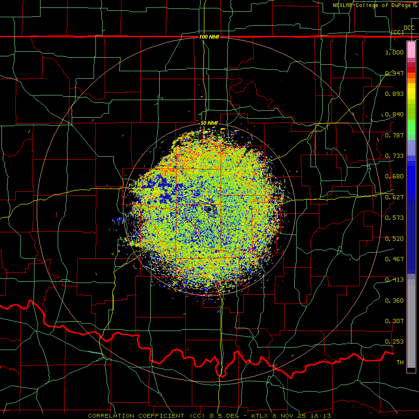This screenshot has height=419, width=419.
Task: Click the [CC] label above the color bar
Action: [x=398, y=32]
